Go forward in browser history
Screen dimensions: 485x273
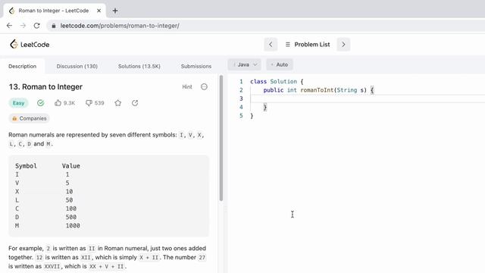[23, 26]
